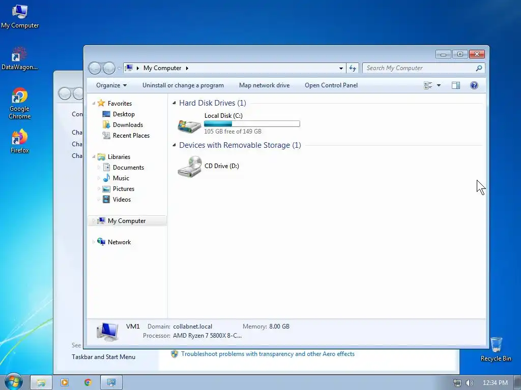Click the "collabnet.local" domain value
Image resolution: width=521 pixels, height=390 pixels.
(192, 327)
